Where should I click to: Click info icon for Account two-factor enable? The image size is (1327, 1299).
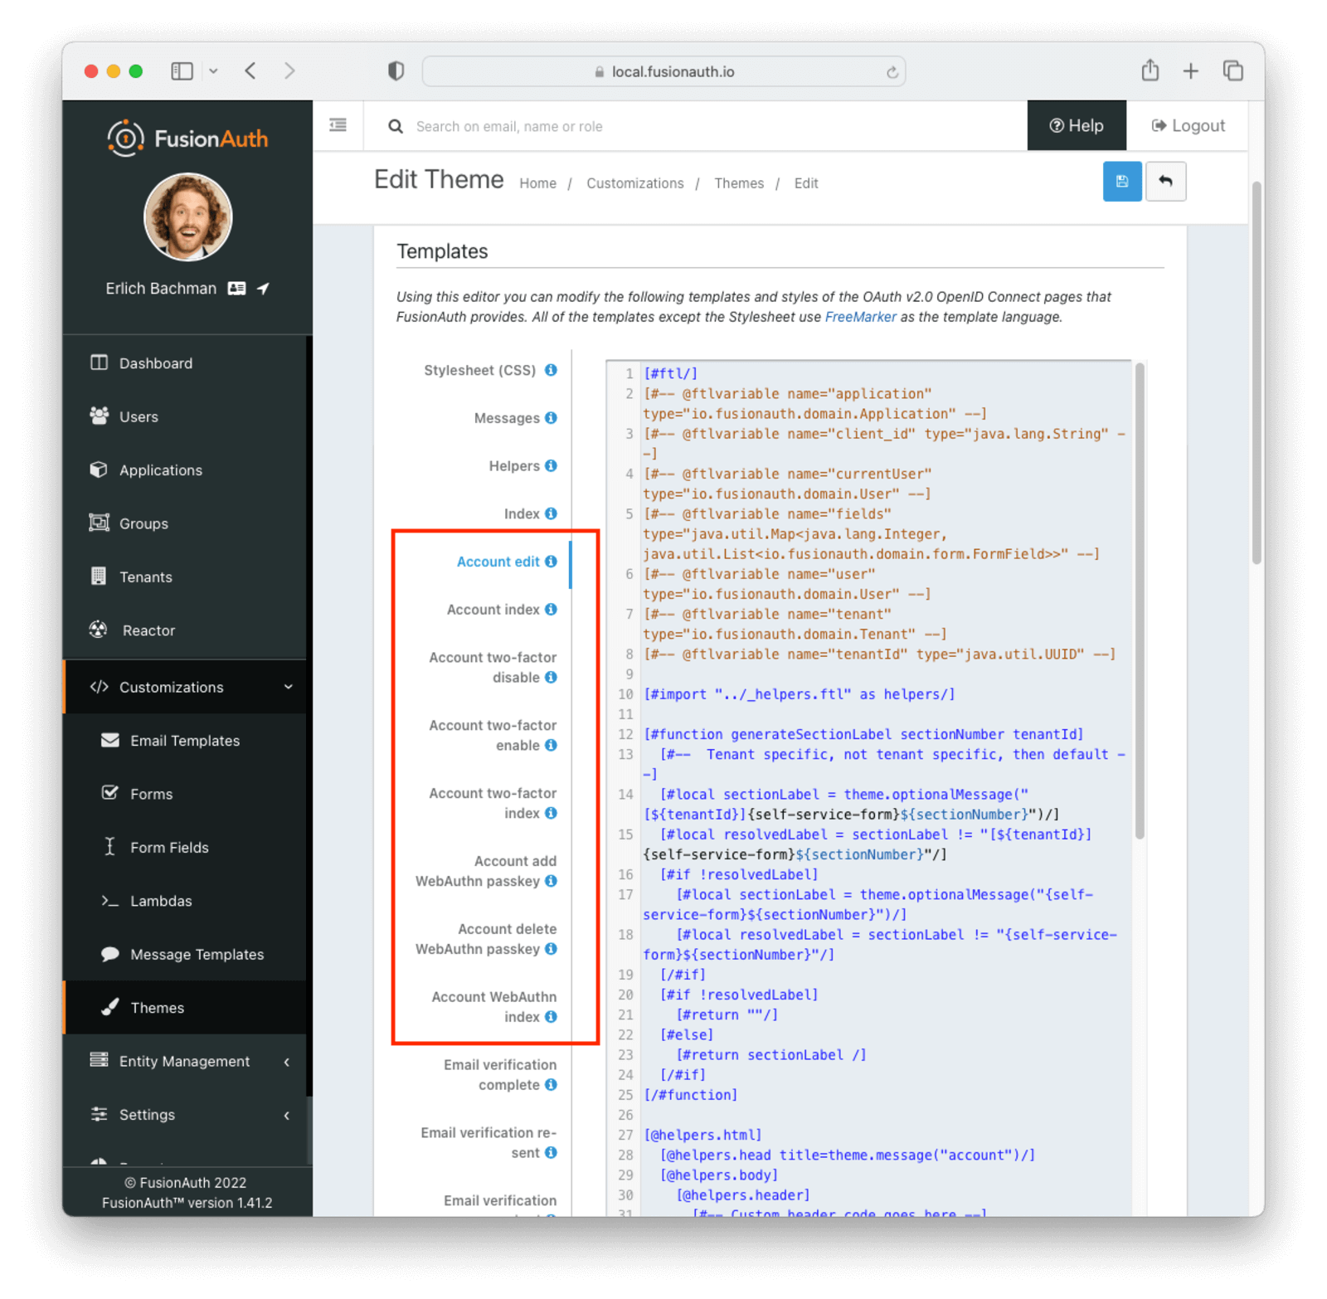coord(551,746)
